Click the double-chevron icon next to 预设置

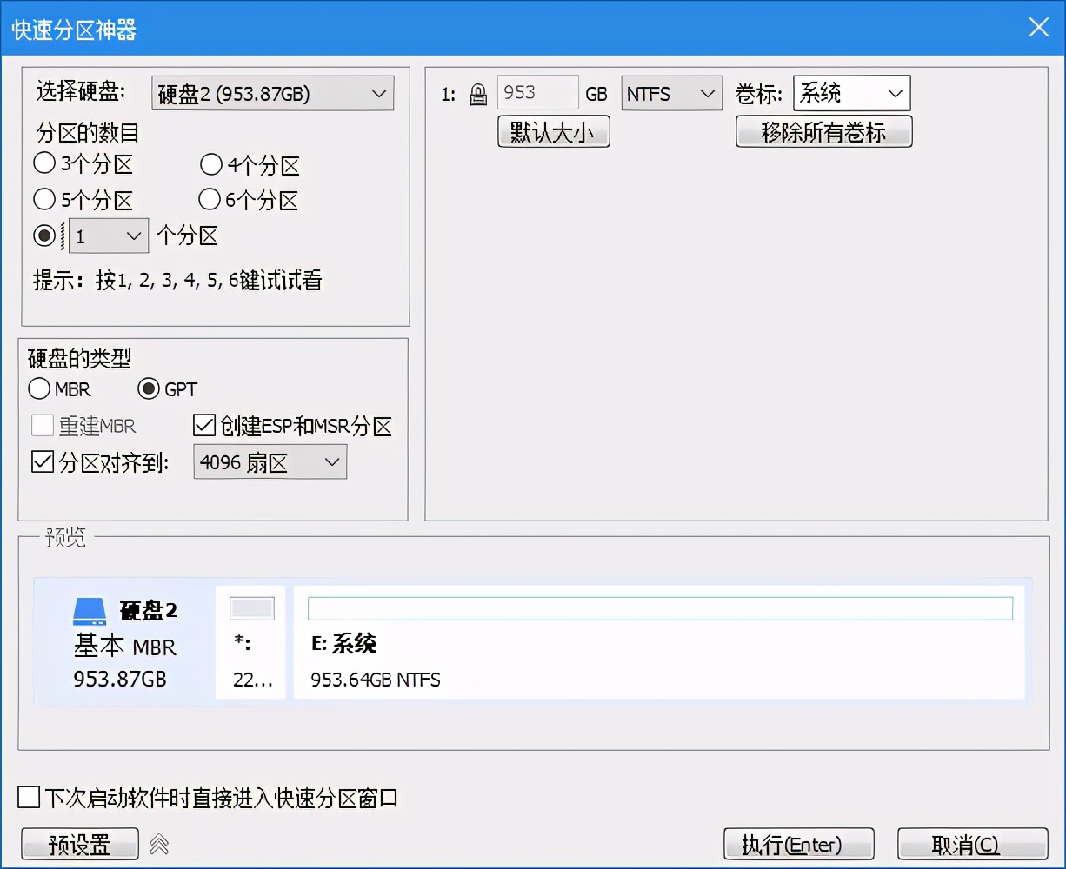(x=160, y=843)
